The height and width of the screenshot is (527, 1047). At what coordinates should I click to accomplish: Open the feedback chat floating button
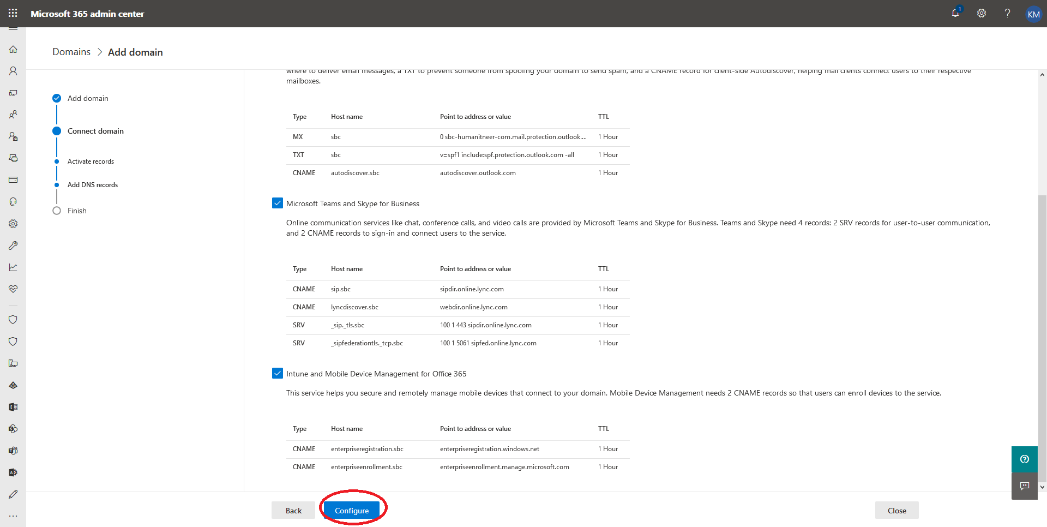point(1025,486)
